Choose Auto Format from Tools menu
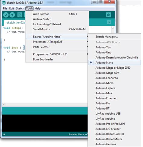Screen dimensions: 143x147 (57, 14)
